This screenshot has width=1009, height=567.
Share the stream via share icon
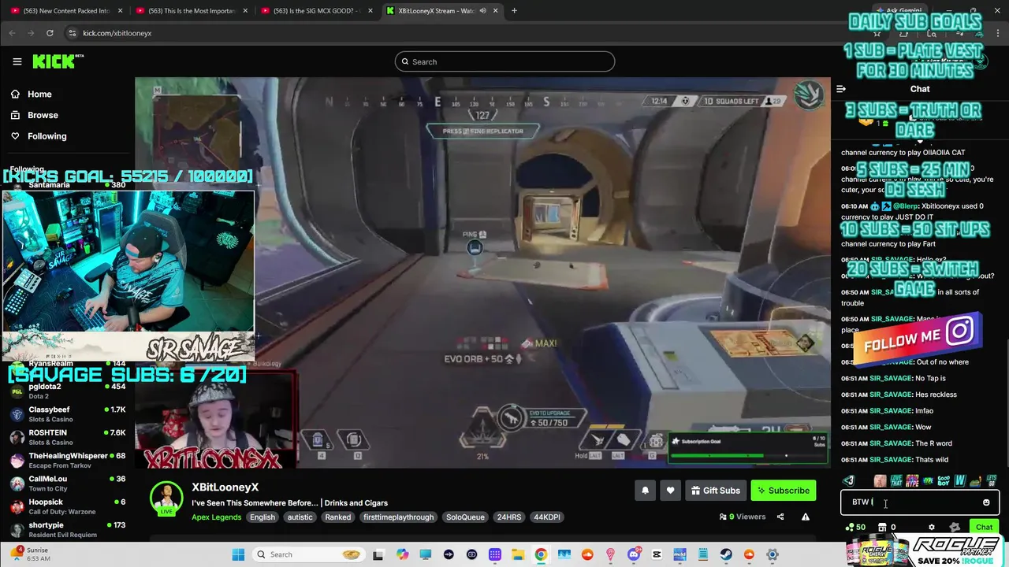(780, 517)
